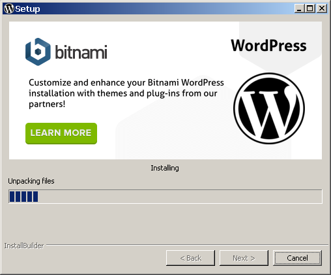Screen dimensions: 331x275
Task: Click the disabled Back button
Action: (x=190, y=258)
